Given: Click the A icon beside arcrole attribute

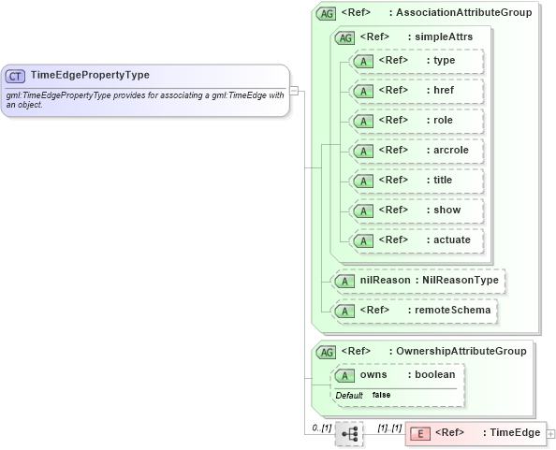Looking at the screenshot, I should point(363,152).
